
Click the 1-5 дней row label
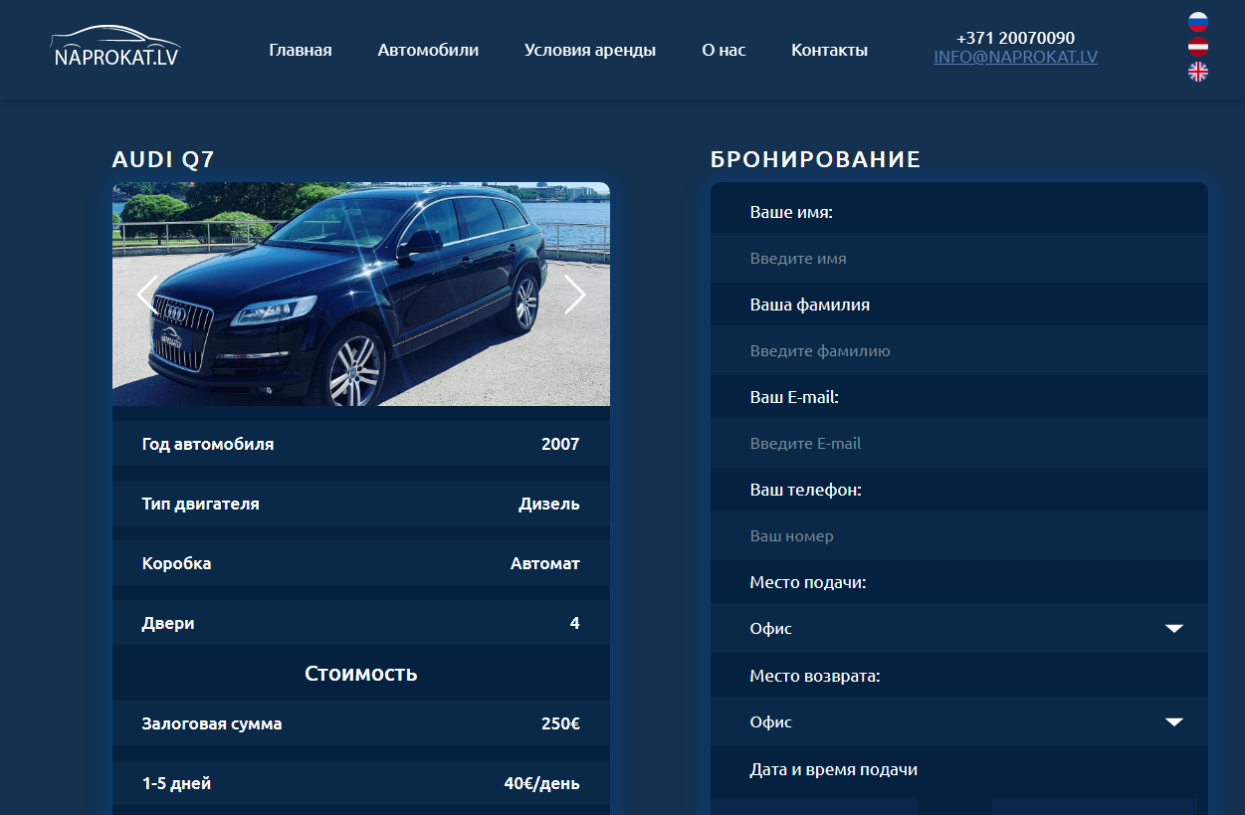tap(177, 783)
